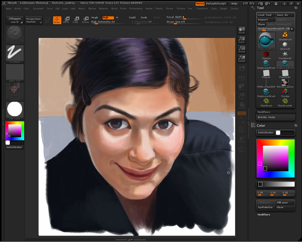Choose the PolyMesh3D star tool
Image resolution: width=302 pixels, height=242 pixels.
coord(285,55)
